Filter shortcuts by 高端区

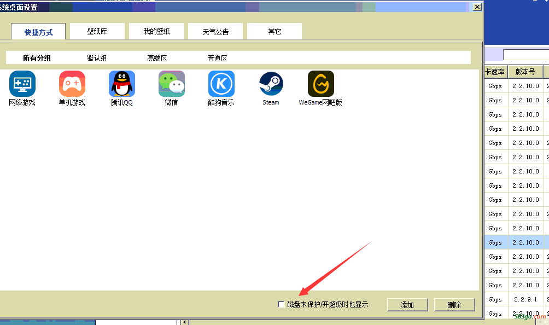click(x=157, y=58)
